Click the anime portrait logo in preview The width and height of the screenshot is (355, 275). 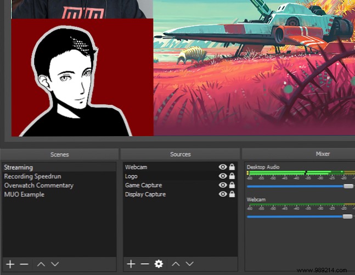pyautogui.click(x=82, y=77)
